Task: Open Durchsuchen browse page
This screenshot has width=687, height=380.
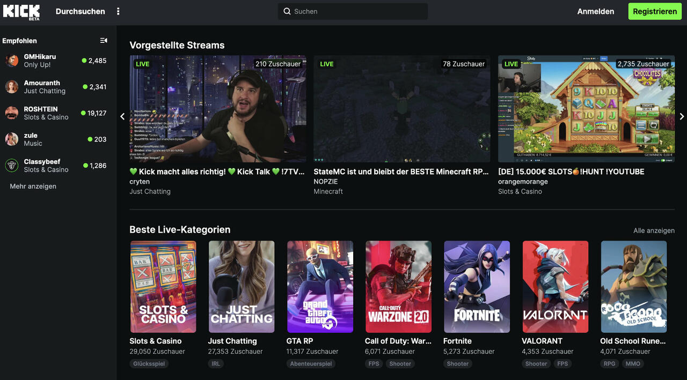Action: click(x=81, y=11)
